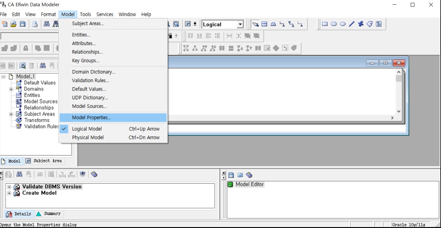
Task: Click the Print icon in main toolbar
Action: pyautogui.click(x=35, y=24)
